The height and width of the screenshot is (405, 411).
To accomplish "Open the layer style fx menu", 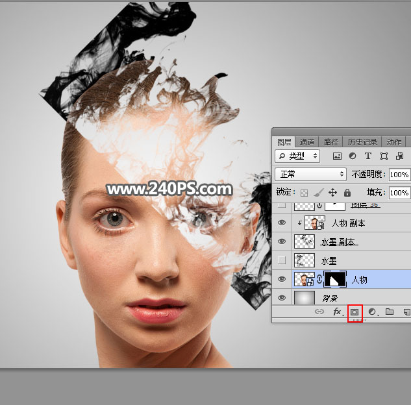I will pos(338,312).
